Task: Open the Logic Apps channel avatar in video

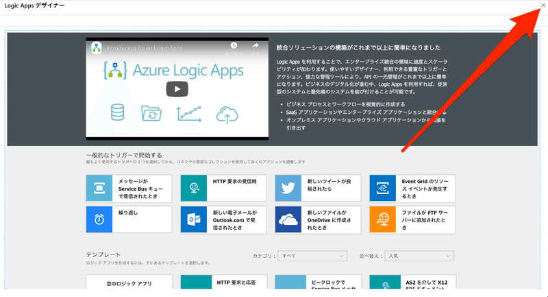Action: 96,48
